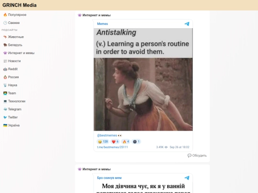Open the Популярное feed
The height and width of the screenshot is (193, 258).
point(17,15)
